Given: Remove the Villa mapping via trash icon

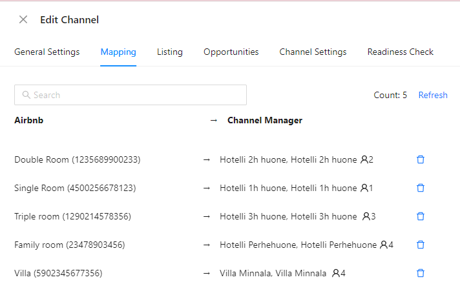Looking at the screenshot, I should (421, 273).
